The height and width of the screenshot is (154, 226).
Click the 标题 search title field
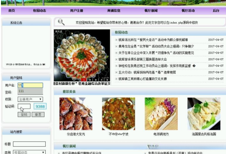click(29, 144)
